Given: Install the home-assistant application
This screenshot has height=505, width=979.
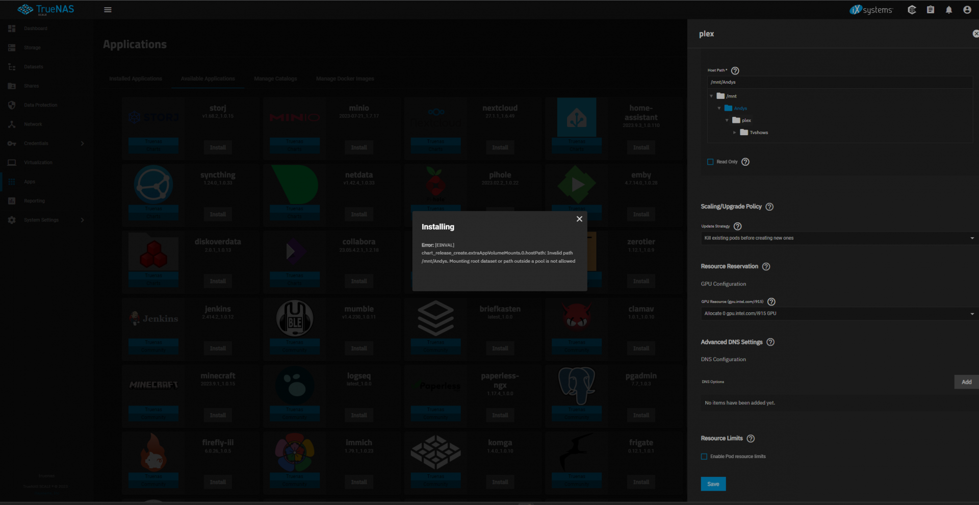Looking at the screenshot, I should pos(641,147).
